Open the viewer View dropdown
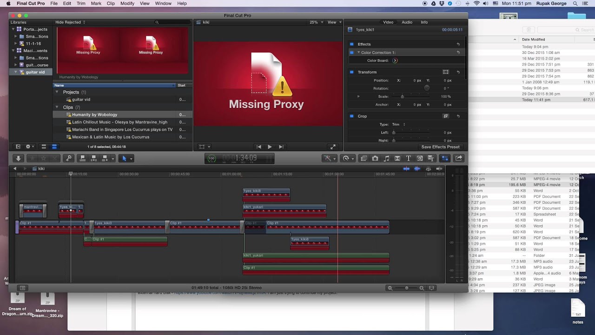This screenshot has width=595, height=335. [334, 22]
